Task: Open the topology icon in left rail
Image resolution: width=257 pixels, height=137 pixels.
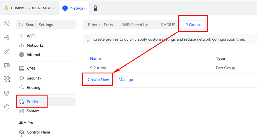Action: pyautogui.click(x=7, y=37)
